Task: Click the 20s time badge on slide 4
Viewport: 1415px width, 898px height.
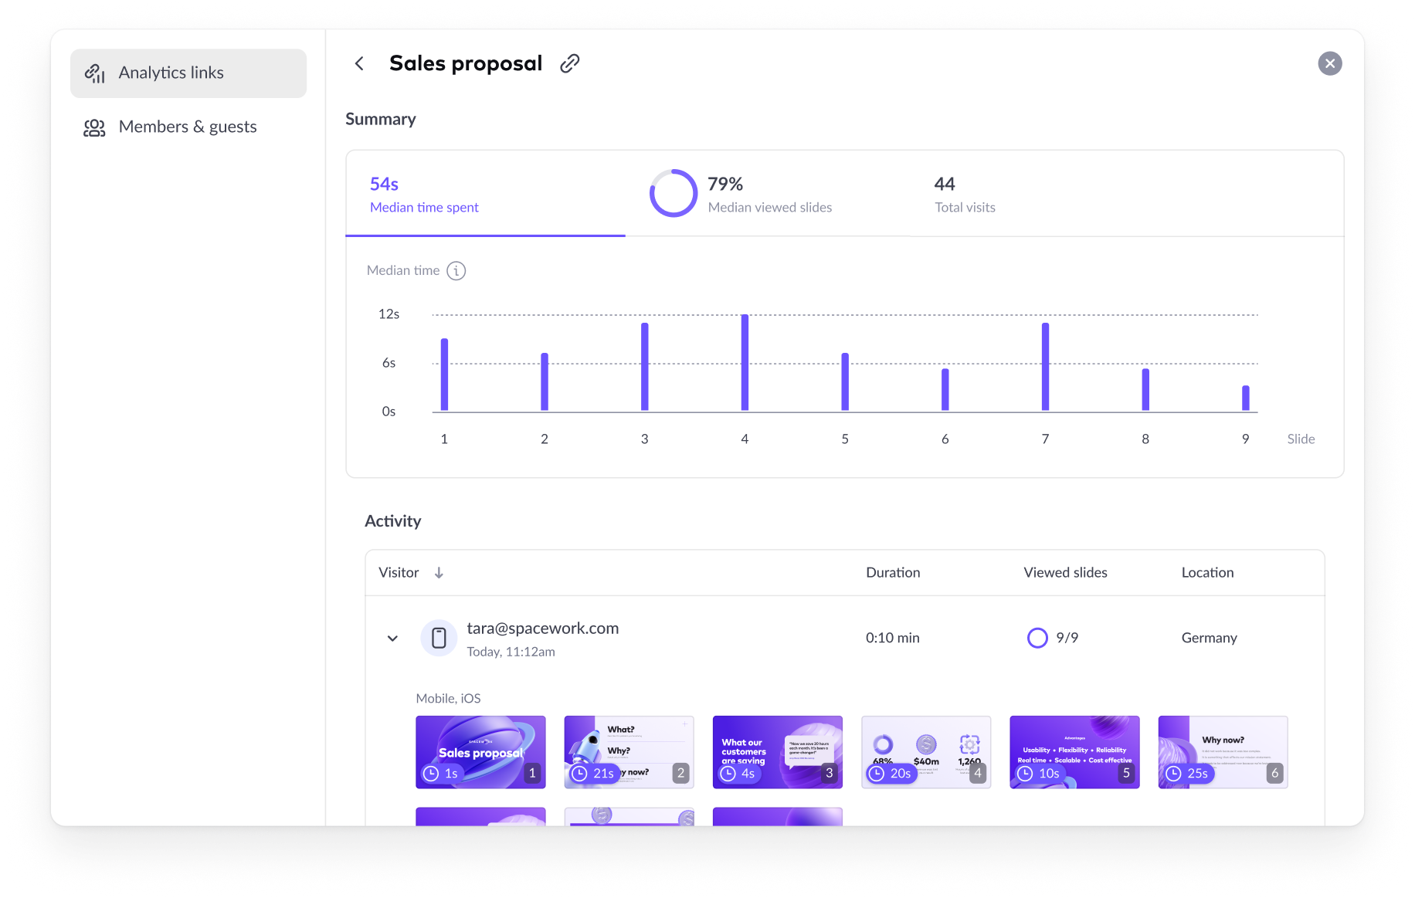Action: [891, 774]
